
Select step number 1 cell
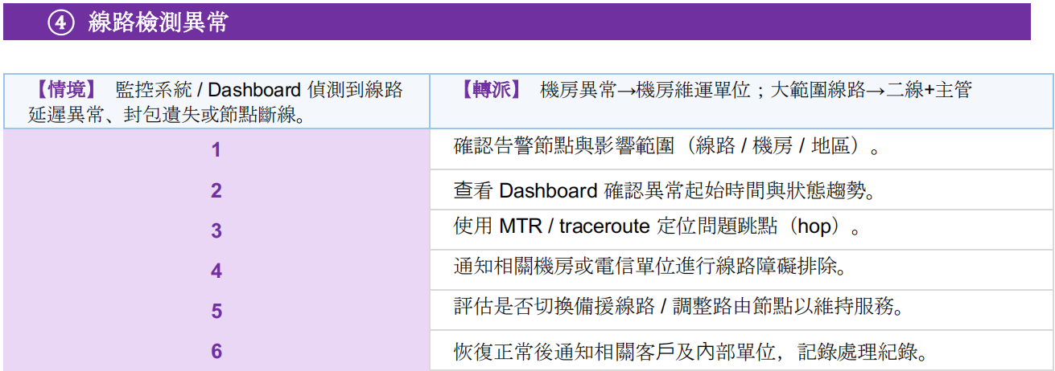point(216,149)
